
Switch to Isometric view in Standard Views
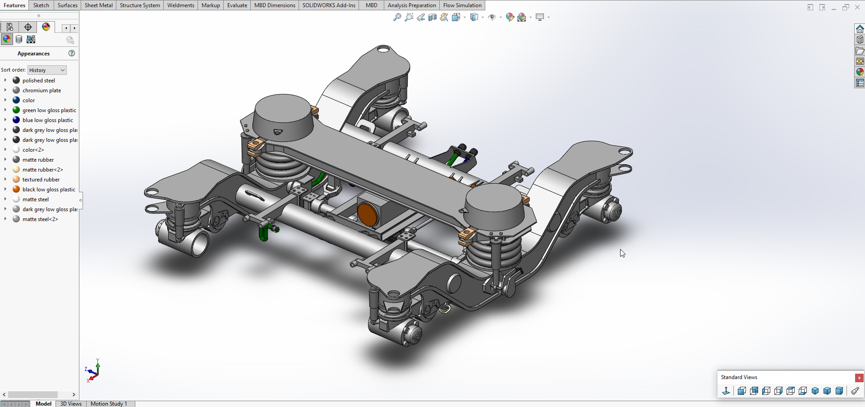pos(815,391)
